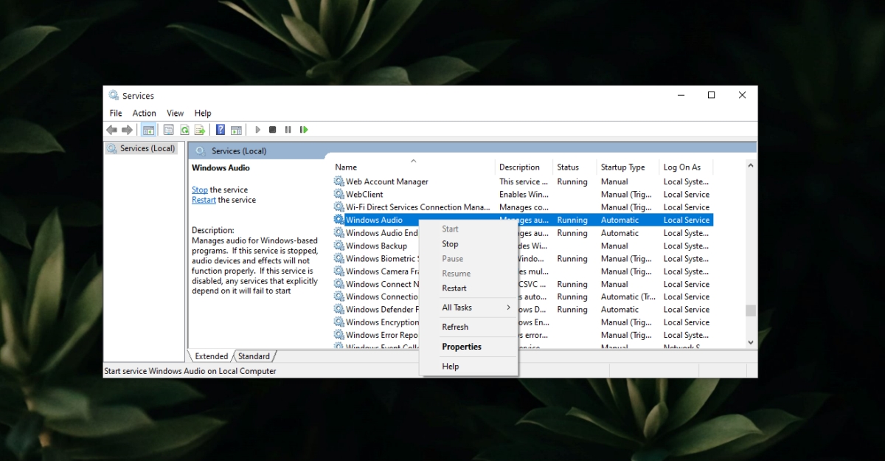Select the Web Account Manager service name
Screen dimensions: 885x461
tap(387, 181)
